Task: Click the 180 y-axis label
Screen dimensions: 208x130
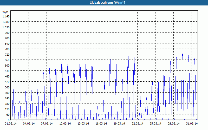Action: point(7,104)
